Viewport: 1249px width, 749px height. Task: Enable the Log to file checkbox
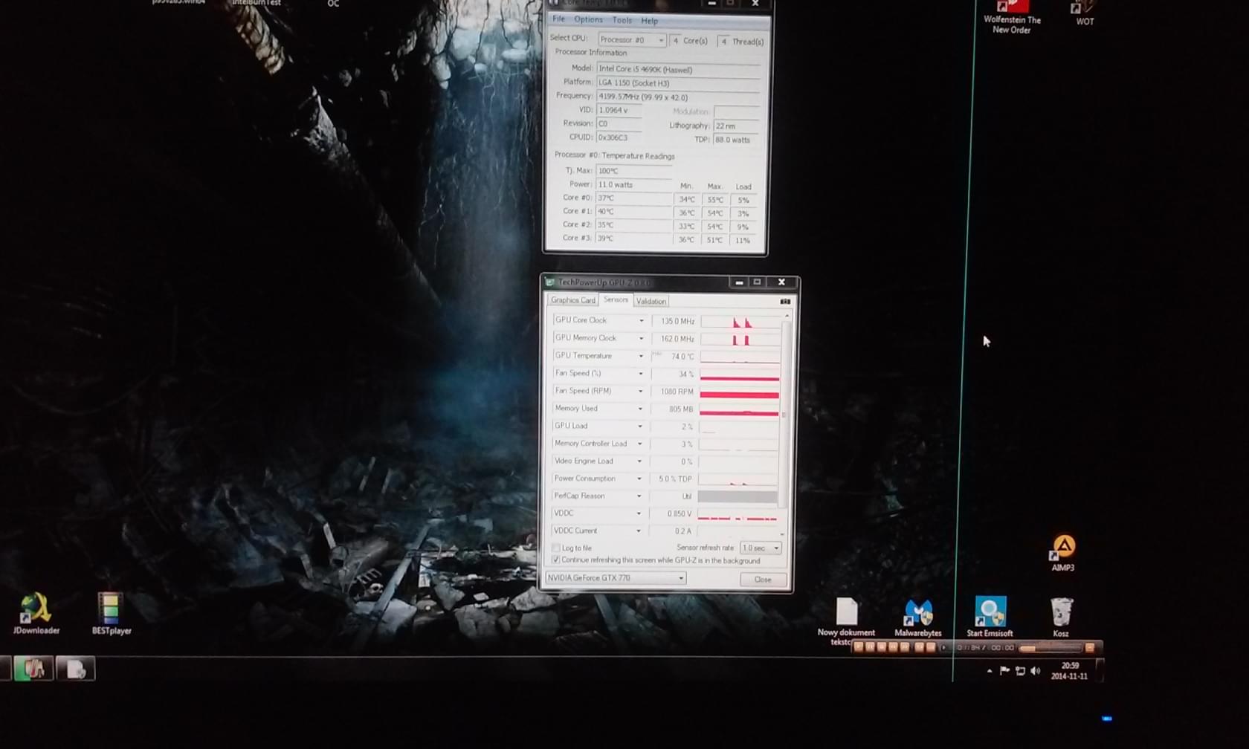[555, 548]
